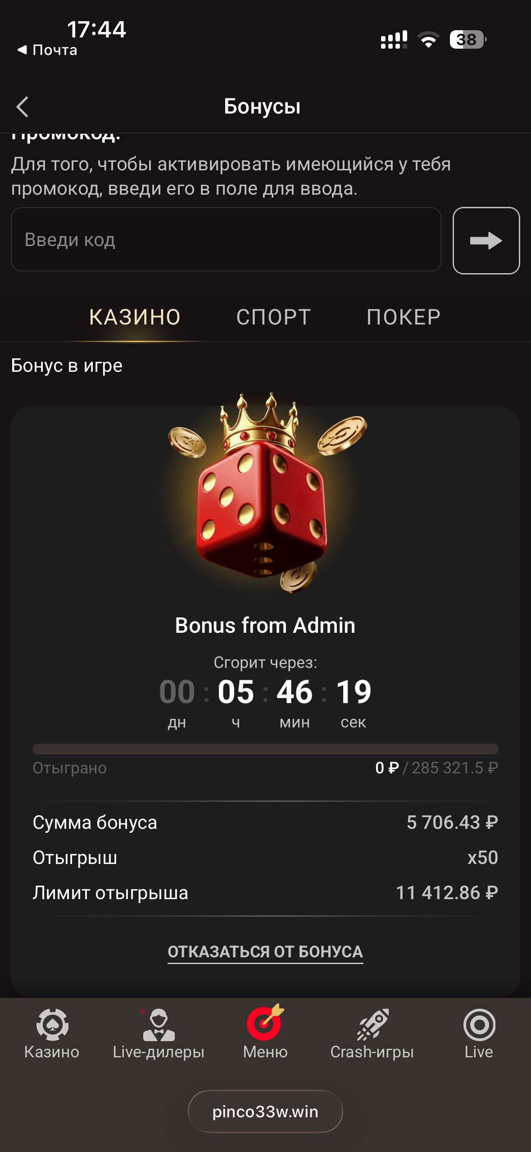
Task: Tap the crowned red dice image
Action: tap(266, 492)
